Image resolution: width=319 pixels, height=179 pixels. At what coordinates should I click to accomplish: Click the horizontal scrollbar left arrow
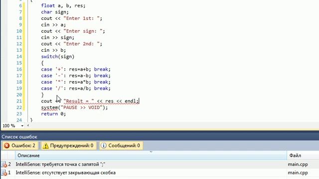coord(28,126)
